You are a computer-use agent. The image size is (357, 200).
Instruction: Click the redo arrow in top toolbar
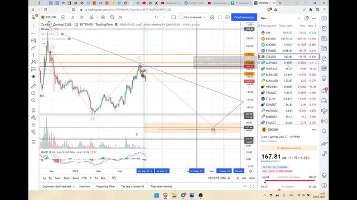(163, 17)
